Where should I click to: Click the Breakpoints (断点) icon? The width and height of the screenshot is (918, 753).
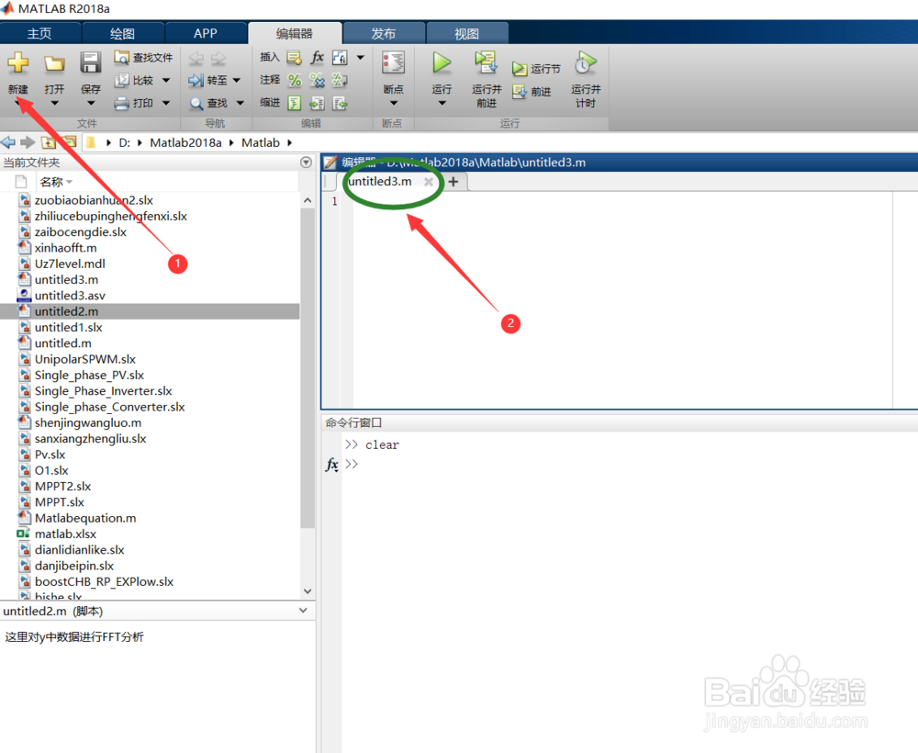point(394,62)
